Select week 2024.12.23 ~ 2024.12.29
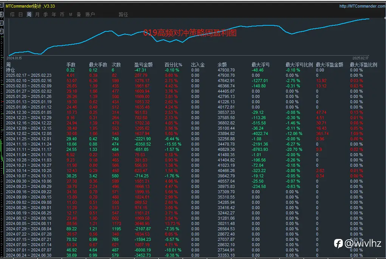 click(29, 118)
